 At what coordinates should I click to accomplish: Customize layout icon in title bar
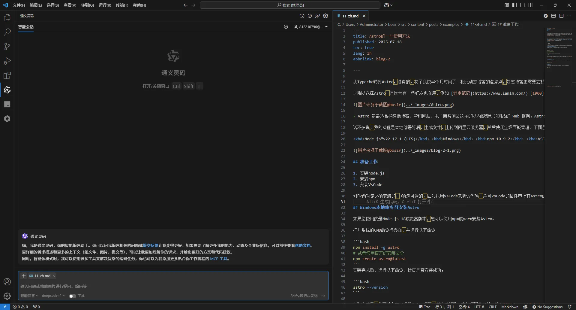(507, 5)
